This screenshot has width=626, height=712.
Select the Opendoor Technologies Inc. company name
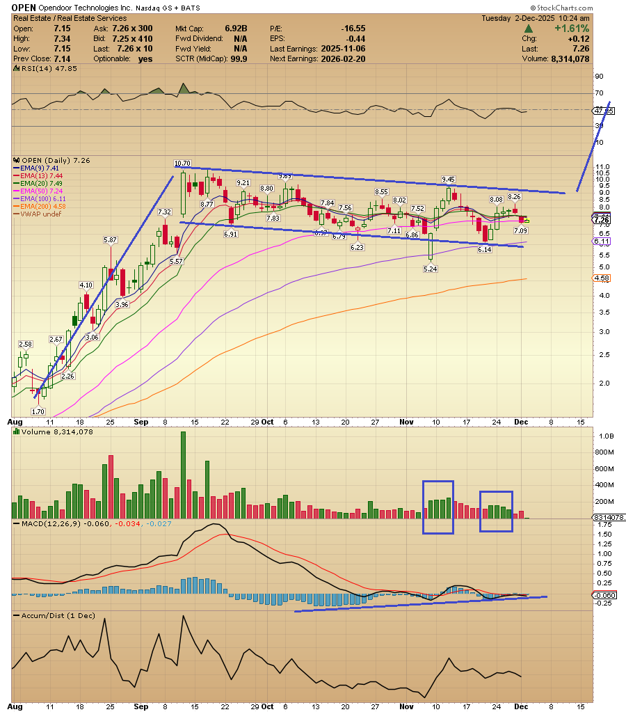[86, 8]
